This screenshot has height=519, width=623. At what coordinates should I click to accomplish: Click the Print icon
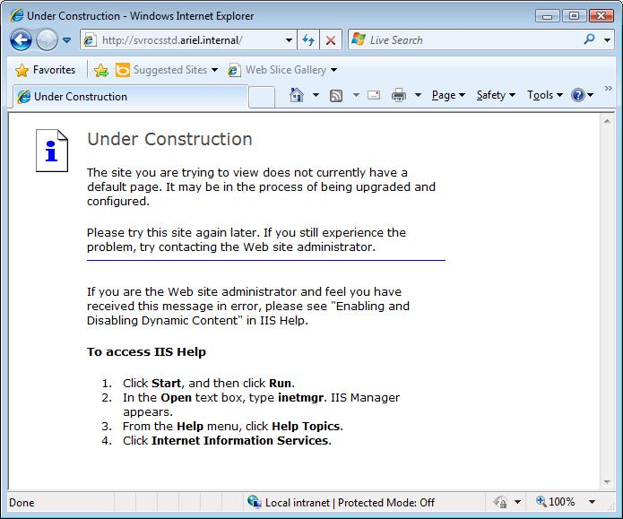(x=399, y=95)
